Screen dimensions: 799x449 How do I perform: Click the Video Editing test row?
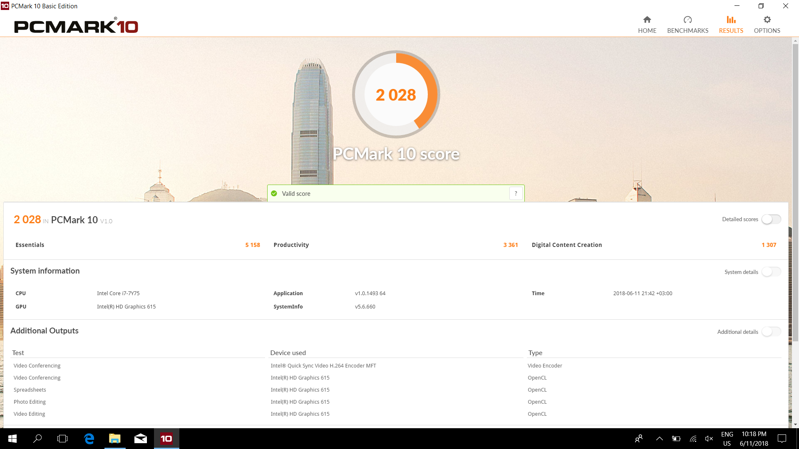29,414
